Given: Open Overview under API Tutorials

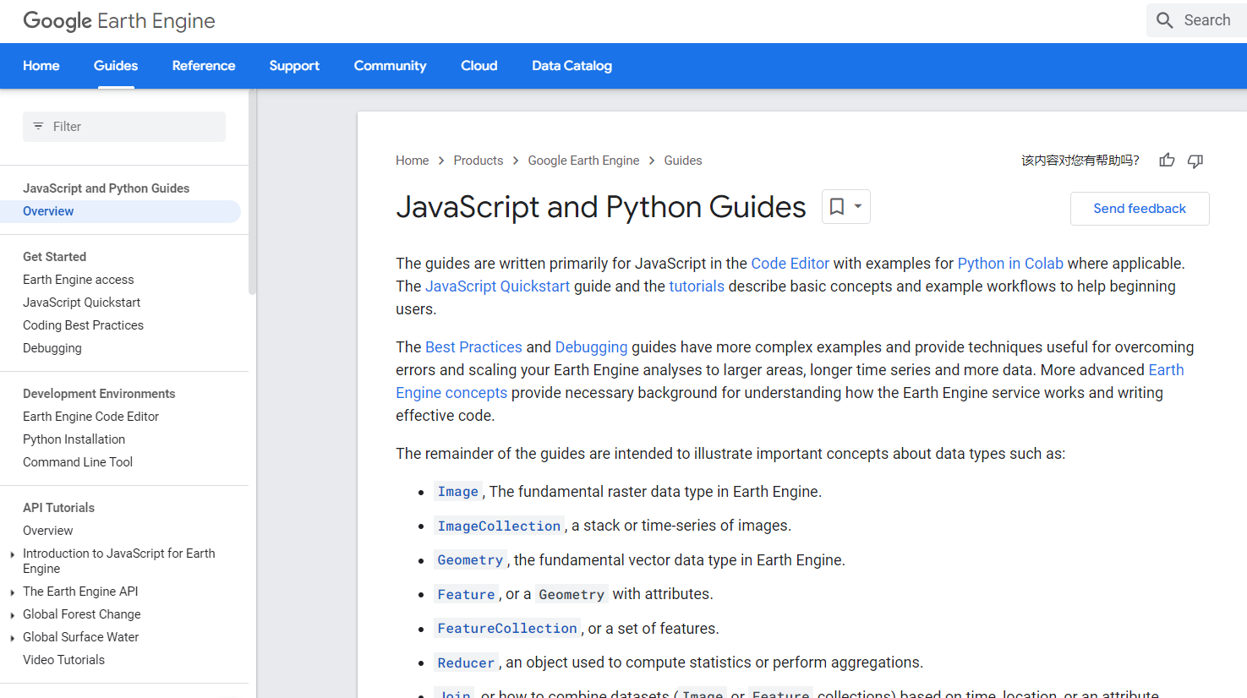Looking at the screenshot, I should (48, 531).
